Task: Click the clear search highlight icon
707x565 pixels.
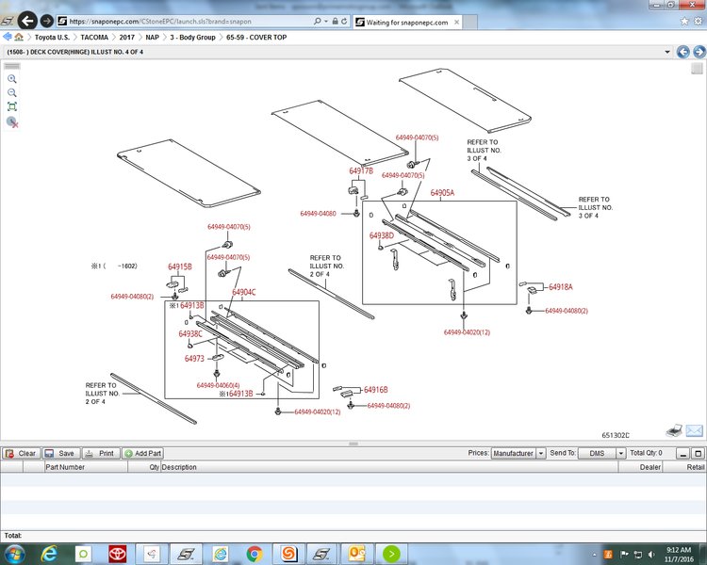Action: (x=12, y=122)
